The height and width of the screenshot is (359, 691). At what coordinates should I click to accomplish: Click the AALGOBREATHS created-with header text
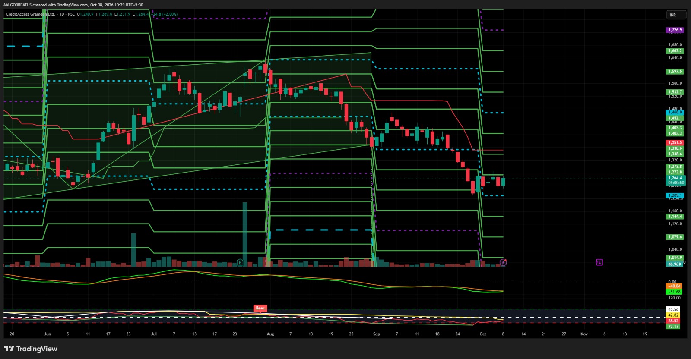[x=73, y=5]
